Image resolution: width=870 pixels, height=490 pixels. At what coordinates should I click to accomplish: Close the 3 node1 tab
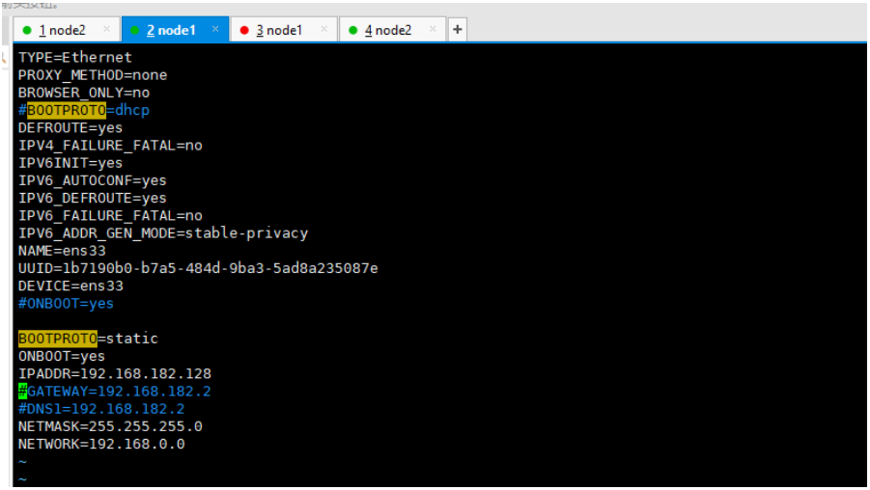(324, 29)
